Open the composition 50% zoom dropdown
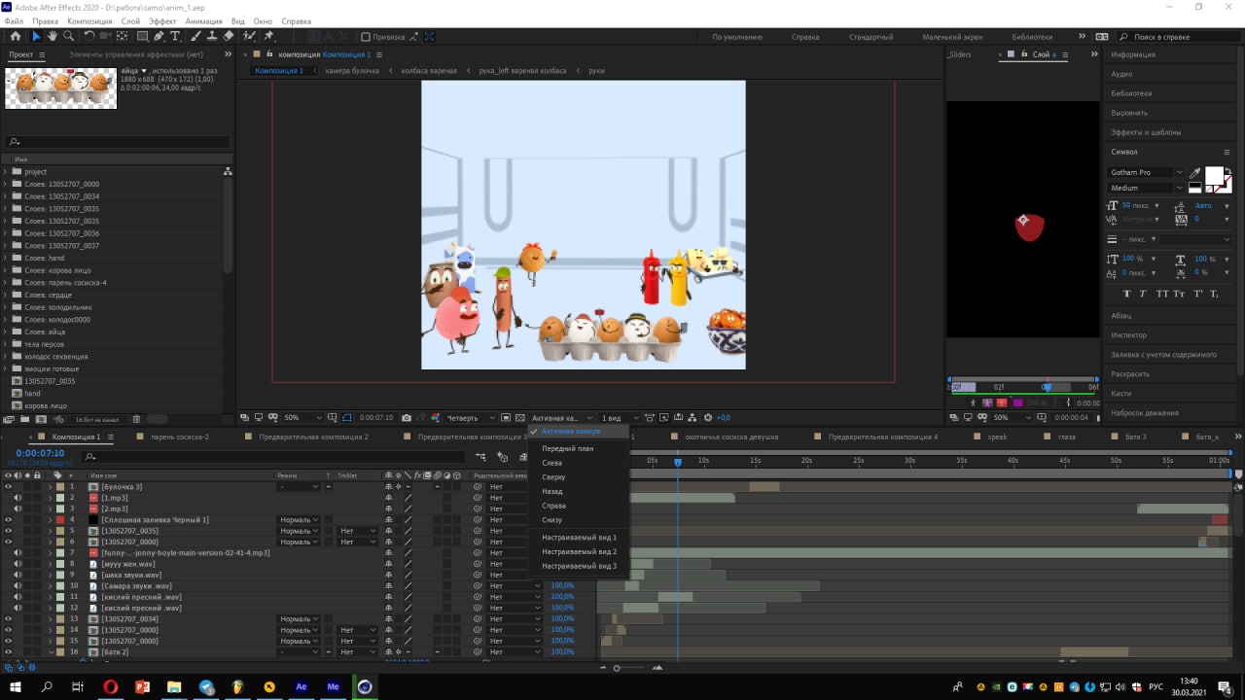 click(301, 418)
